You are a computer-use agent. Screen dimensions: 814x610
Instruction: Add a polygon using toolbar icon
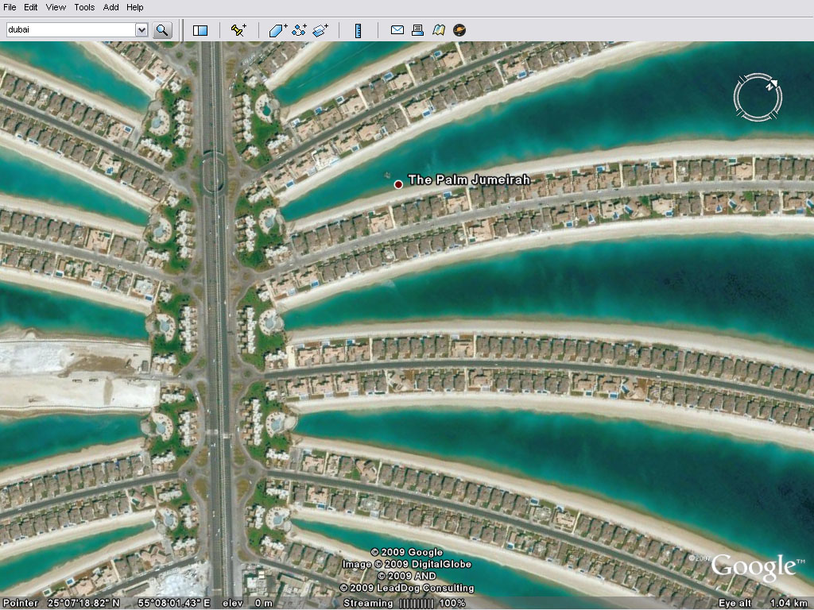click(x=277, y=30)
